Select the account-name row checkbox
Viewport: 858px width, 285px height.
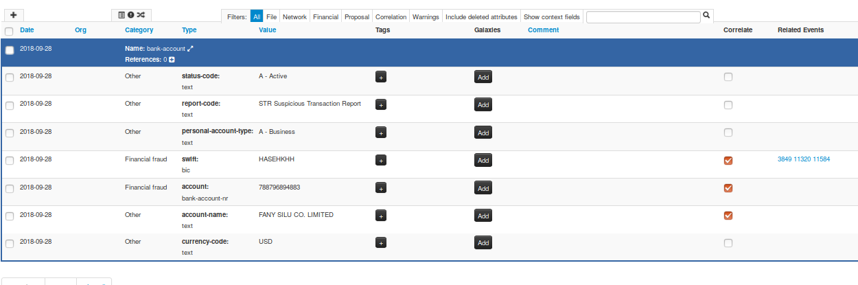pyautogui.click(x=10, y=216)
